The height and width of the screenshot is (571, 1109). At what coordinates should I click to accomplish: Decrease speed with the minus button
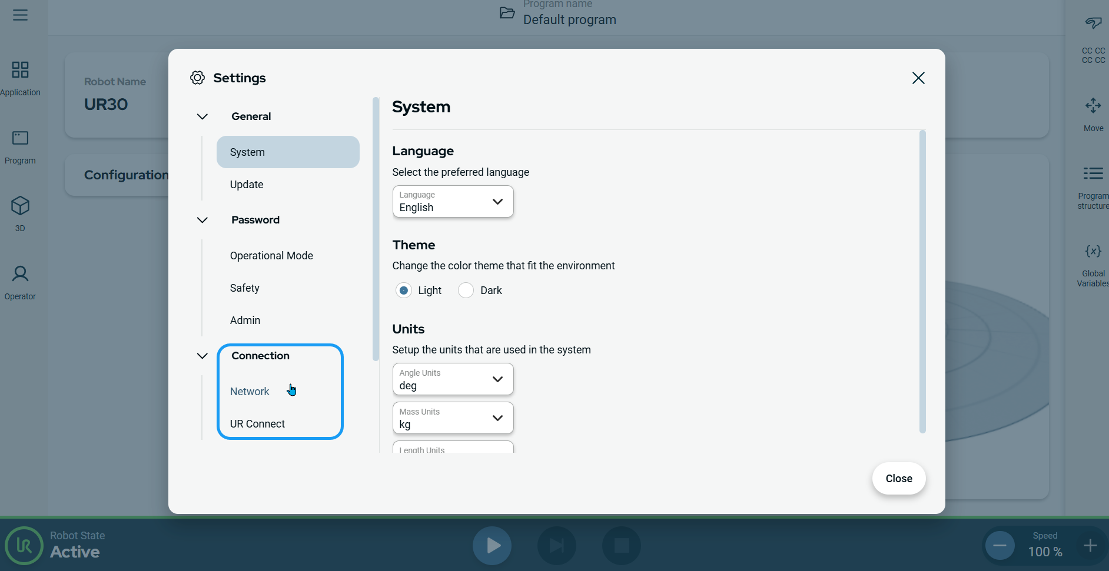(x=1000, y=546)
